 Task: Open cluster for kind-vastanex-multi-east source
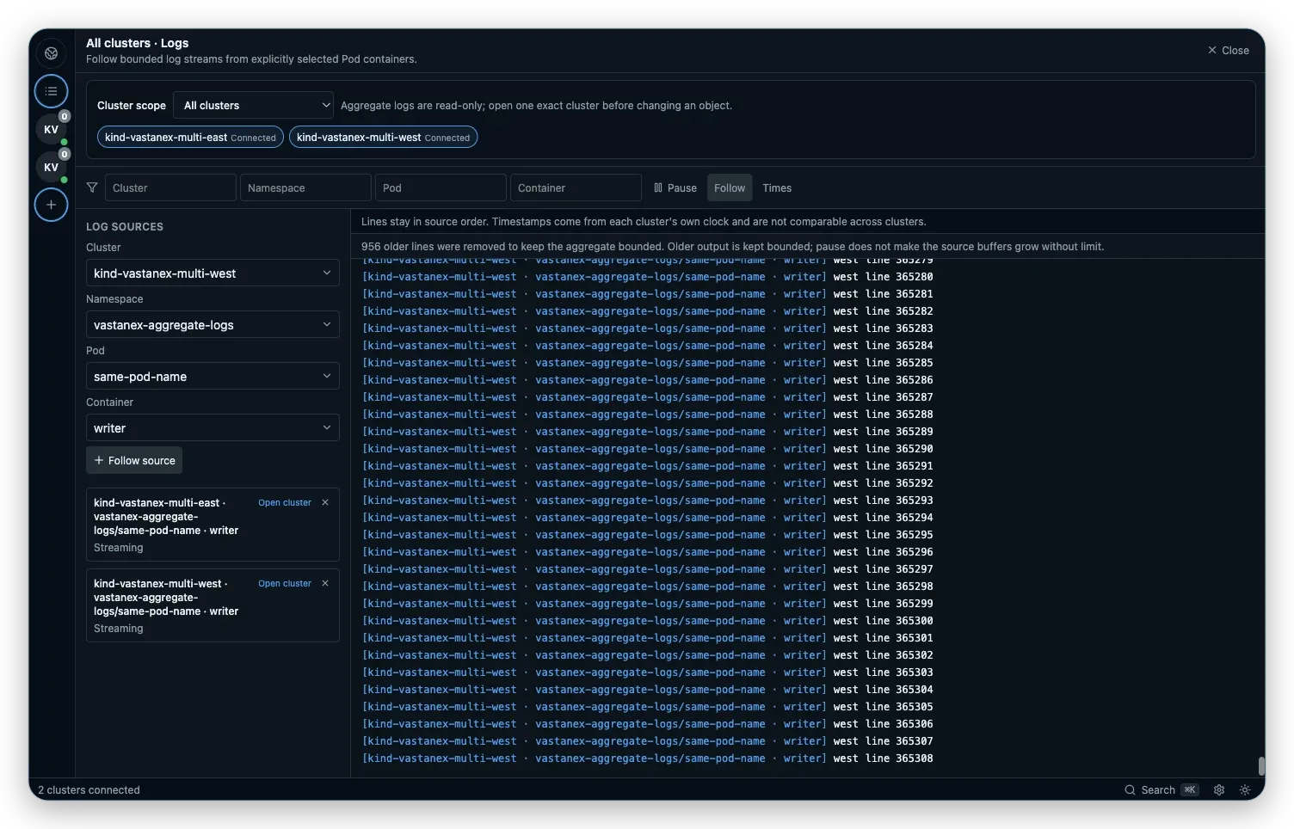point(285,502)
